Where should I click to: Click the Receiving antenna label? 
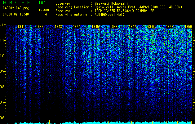(71, 15)
